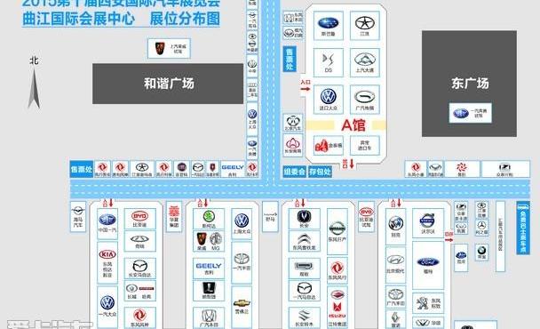Screen dimensions: 540x329
Task: Open the DS booth in A馆
Action: (329, 62)
